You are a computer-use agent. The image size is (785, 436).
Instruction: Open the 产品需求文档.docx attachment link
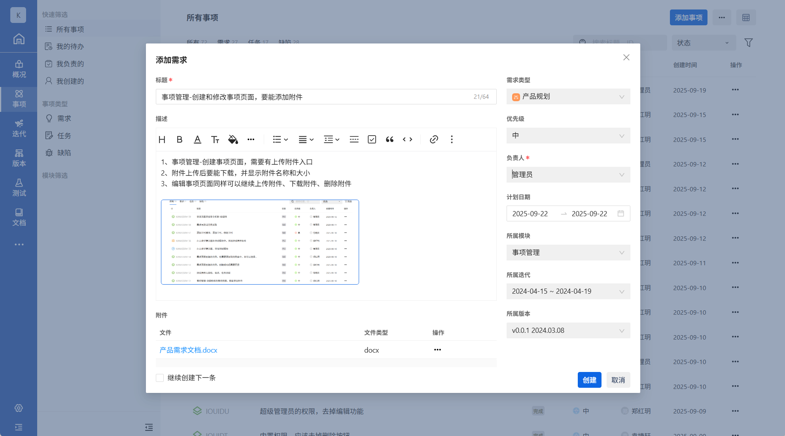click(188, 350)
